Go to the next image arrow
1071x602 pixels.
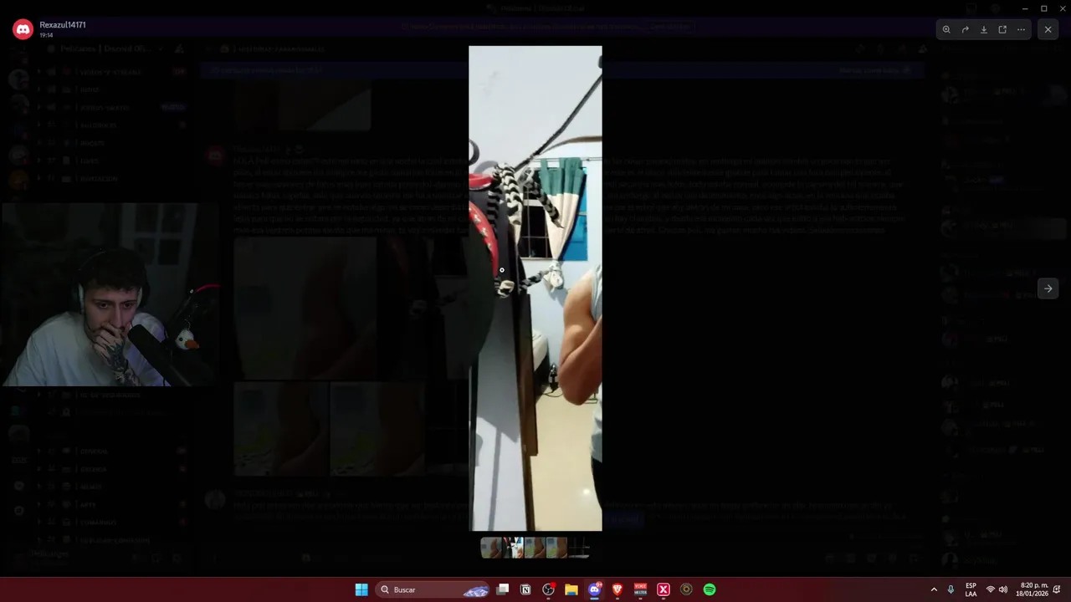(1048, 288)
